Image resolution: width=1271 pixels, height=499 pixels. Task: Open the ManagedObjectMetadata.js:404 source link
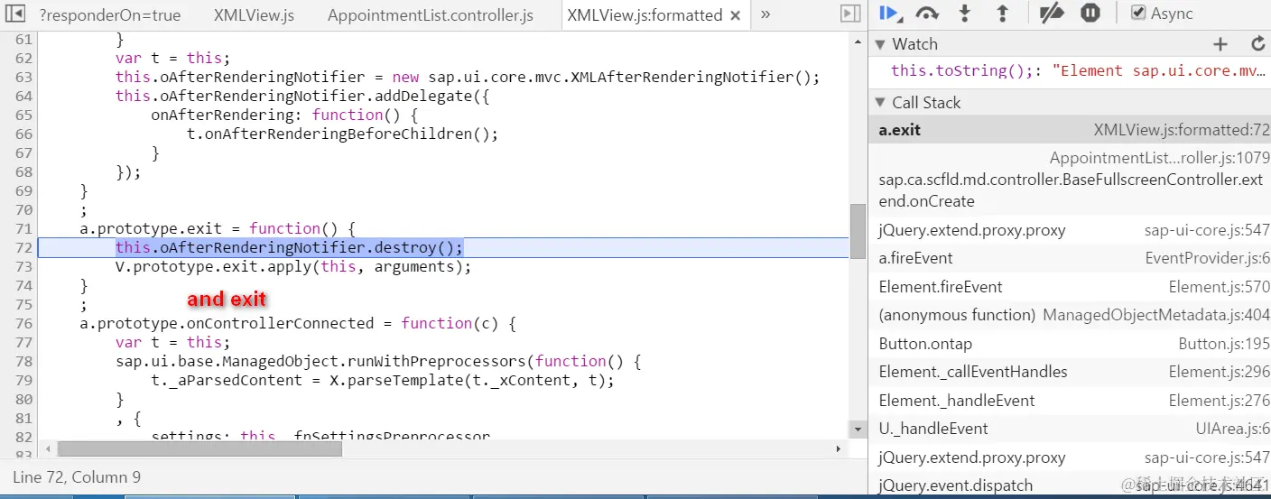click(x=1156, y=315)
